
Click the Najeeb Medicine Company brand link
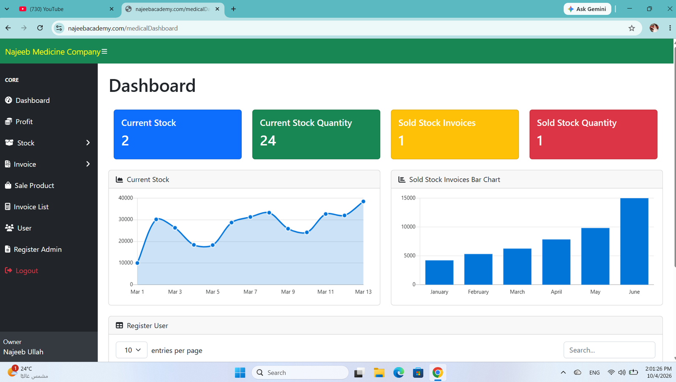coord(53,51)
